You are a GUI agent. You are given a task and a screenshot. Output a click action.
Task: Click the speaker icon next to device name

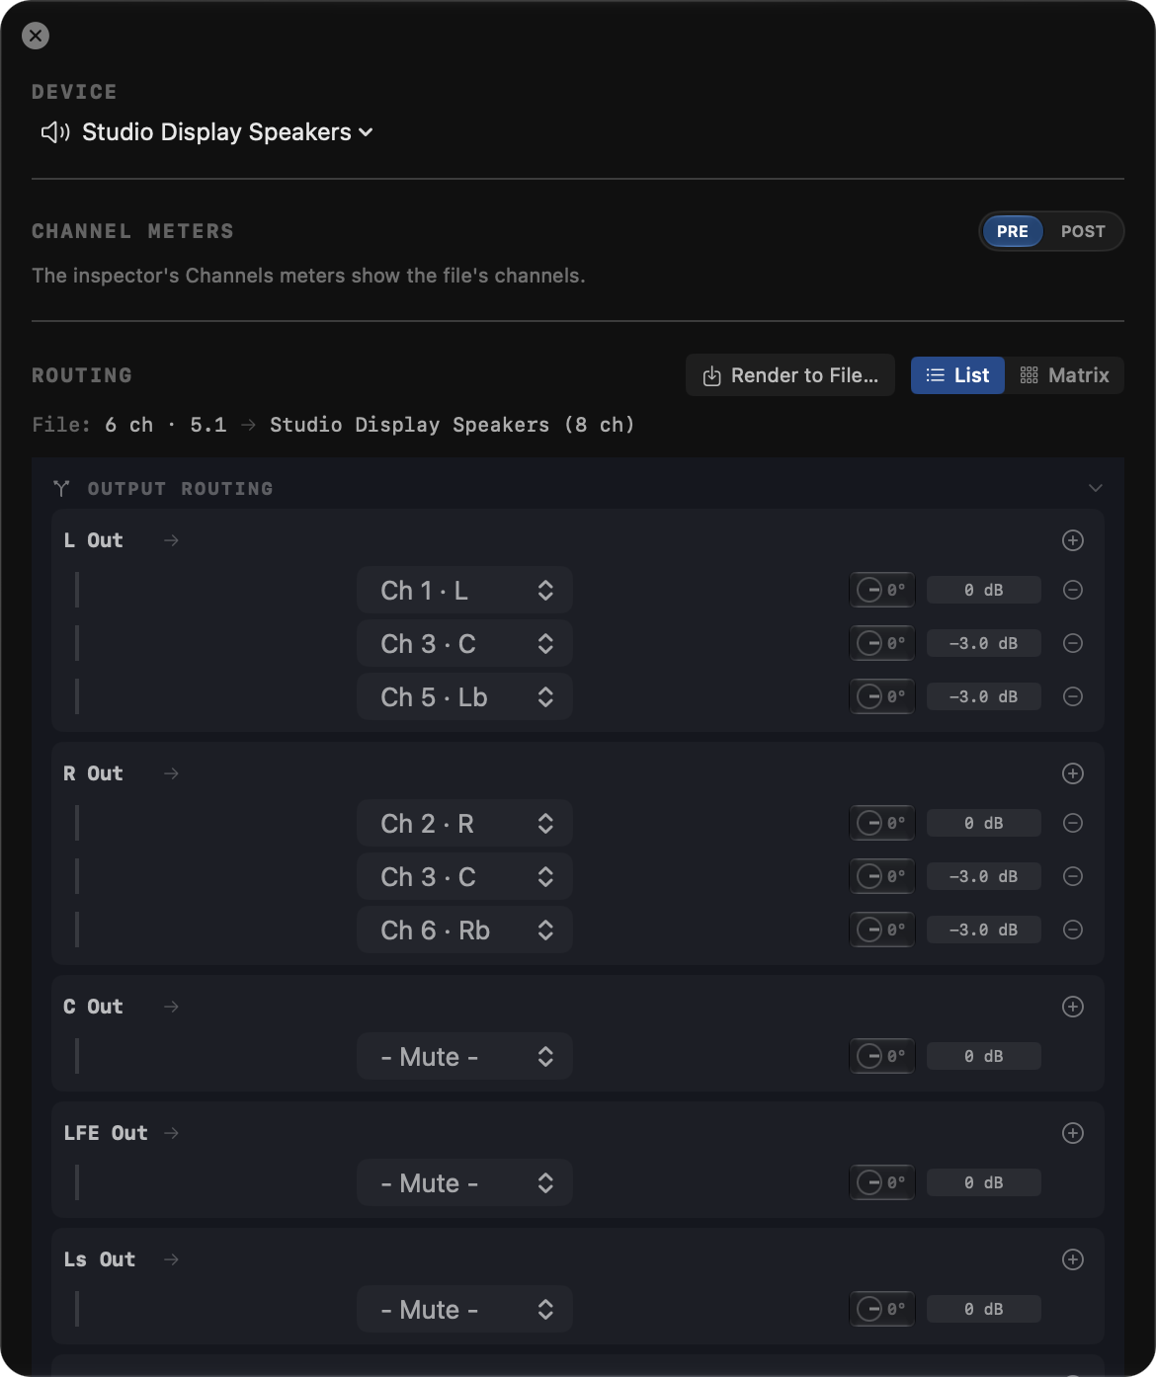pyautogui.click(x=55, y=132)
